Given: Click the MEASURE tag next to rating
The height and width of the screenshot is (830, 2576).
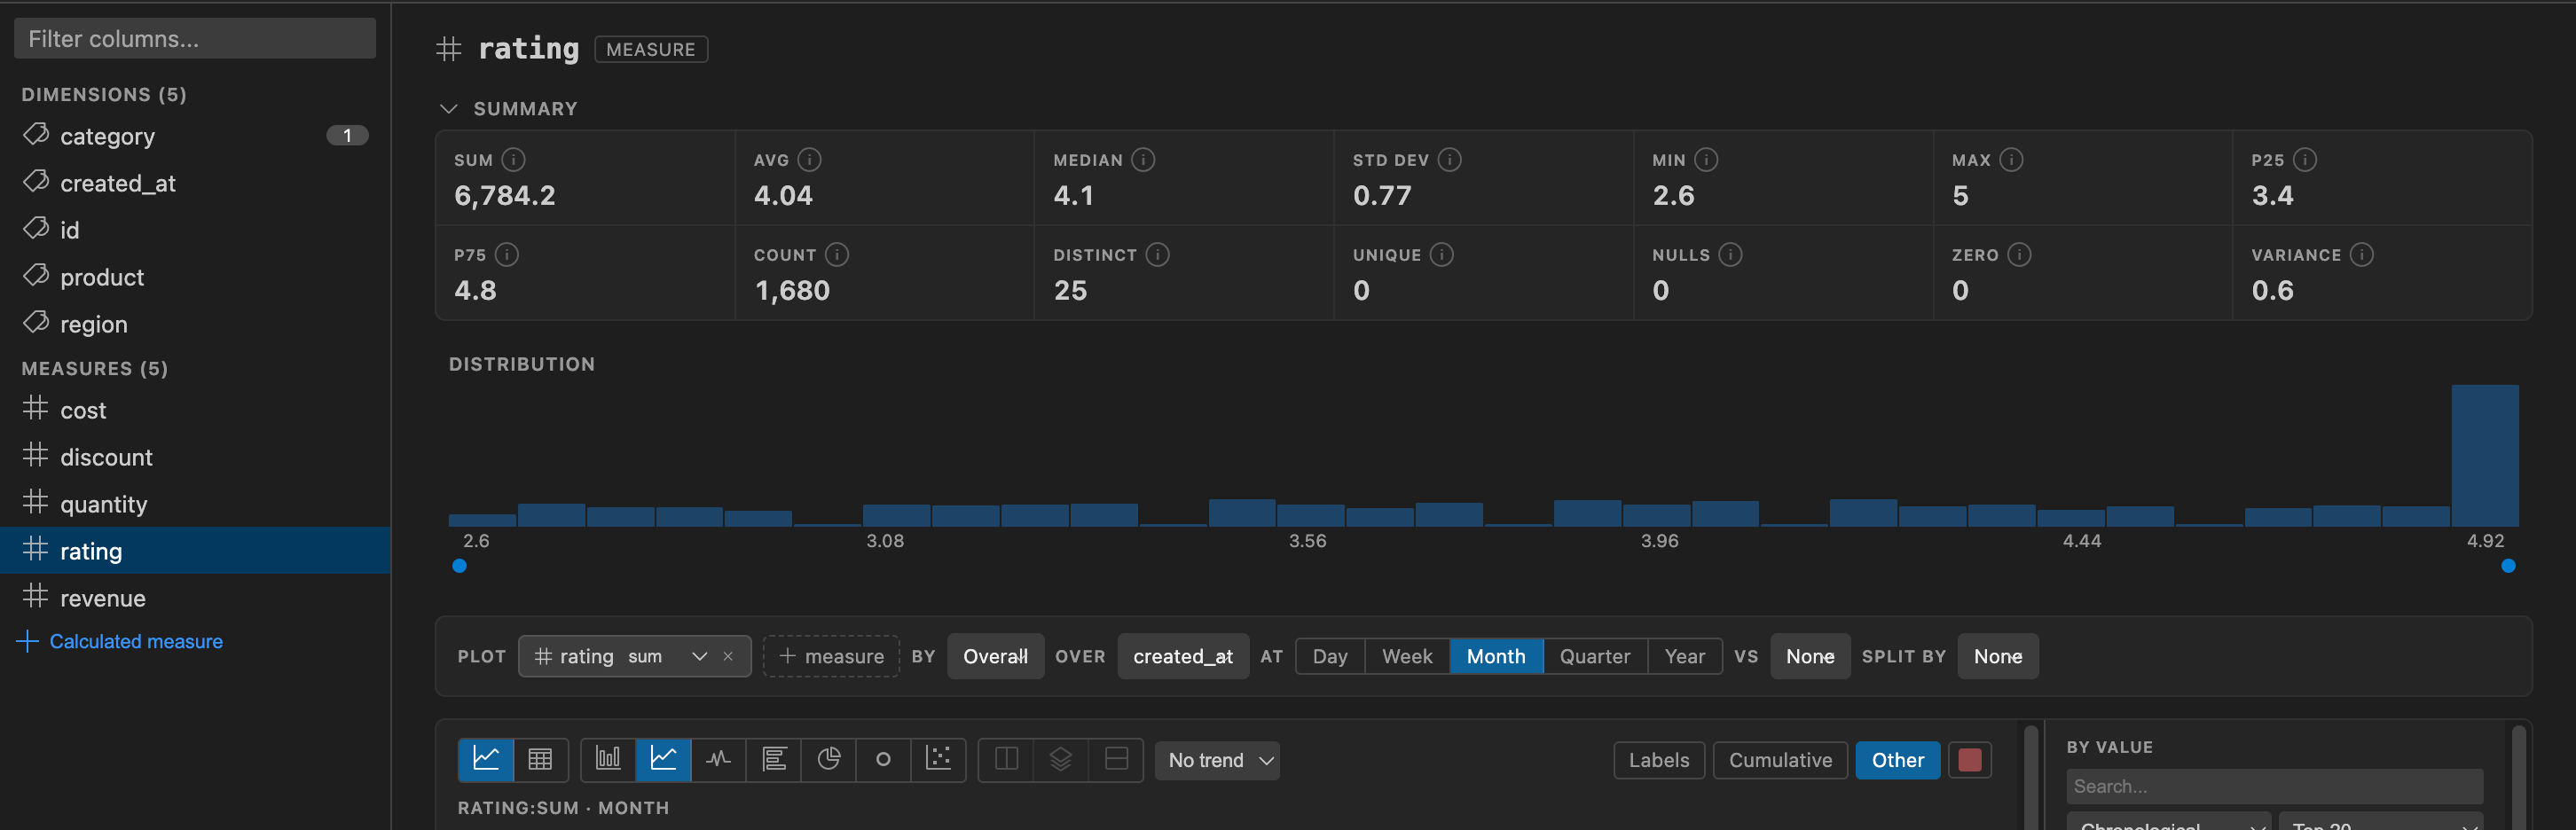Looking at the screenshot, I should tap(651, 49).
